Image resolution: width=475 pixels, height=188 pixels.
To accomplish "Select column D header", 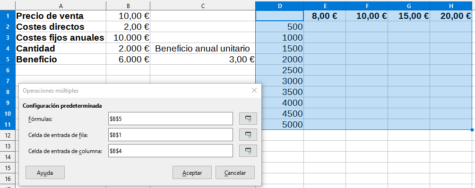I will pos(280,6).
